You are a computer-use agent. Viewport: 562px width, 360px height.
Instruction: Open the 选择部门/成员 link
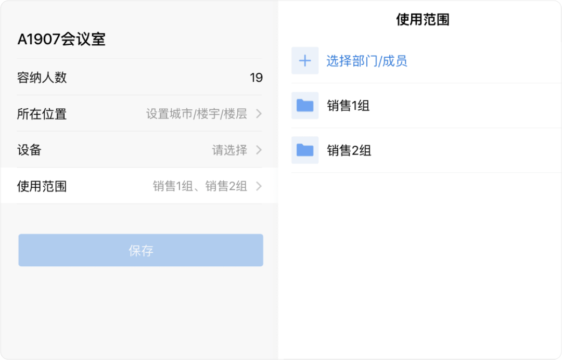point(366,61)
